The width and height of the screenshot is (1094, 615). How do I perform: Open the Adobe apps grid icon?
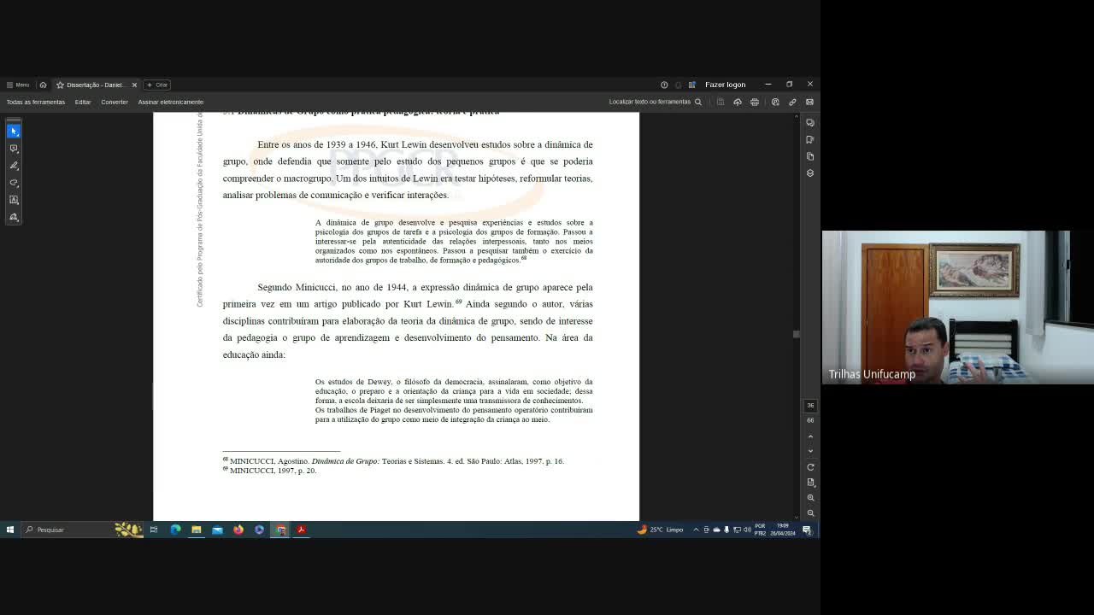click(x=692, y=85)
